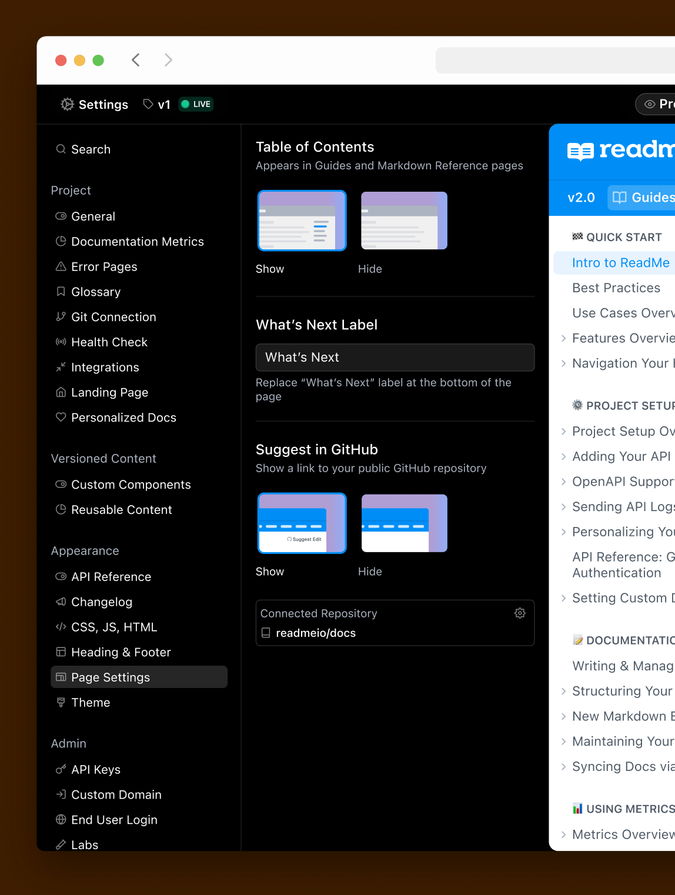Expand Project Setup Overview chevron
The width and height of the screenshot is (675, 895).
point(563,431)
